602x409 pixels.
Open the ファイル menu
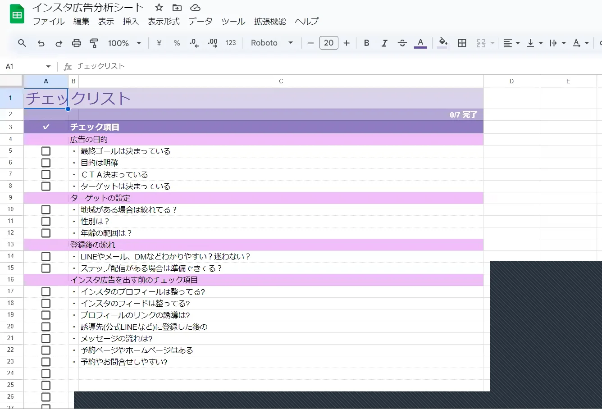(x=49, y=21)
